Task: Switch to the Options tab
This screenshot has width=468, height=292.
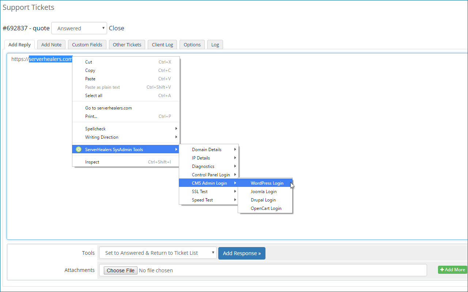Action: [192, 45]
